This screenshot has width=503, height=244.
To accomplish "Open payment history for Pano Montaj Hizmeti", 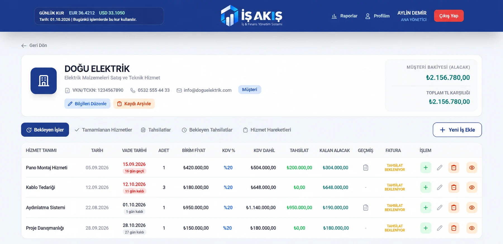I will [x=366, y=168].
